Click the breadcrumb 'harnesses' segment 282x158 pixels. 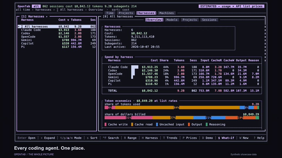point(43,10)
